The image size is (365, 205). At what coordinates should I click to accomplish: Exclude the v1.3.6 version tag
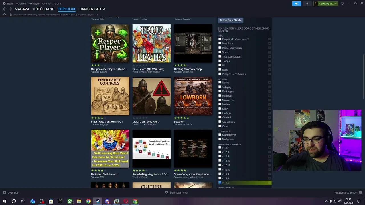(x=269, y=183)
